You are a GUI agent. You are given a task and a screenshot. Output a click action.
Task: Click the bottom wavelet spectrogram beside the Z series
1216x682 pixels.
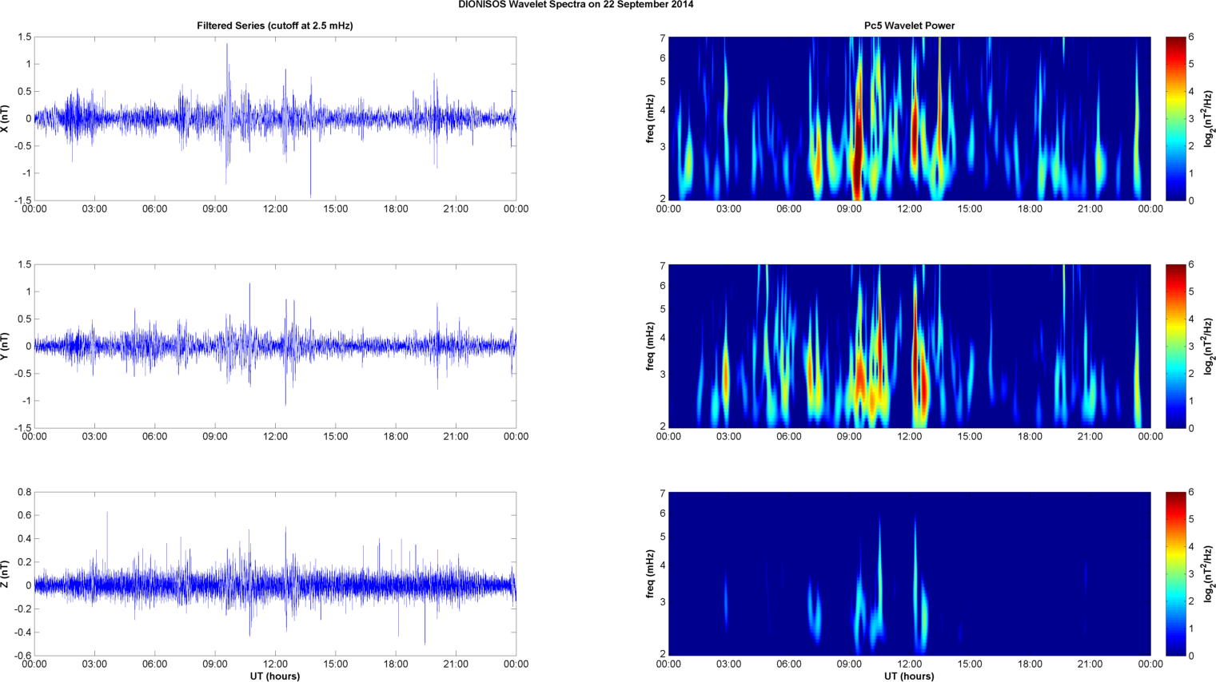[x=909, y=573]
